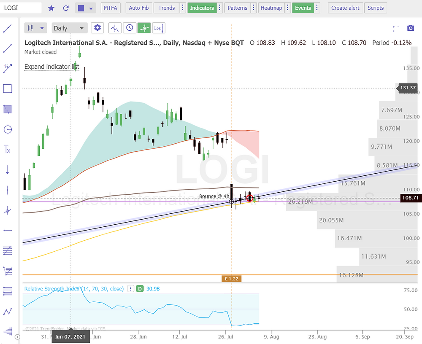Viewport: 422px width, 344px height.
Task: Open Heatmap options three-dot menu
Action: [x=288, y=8]
